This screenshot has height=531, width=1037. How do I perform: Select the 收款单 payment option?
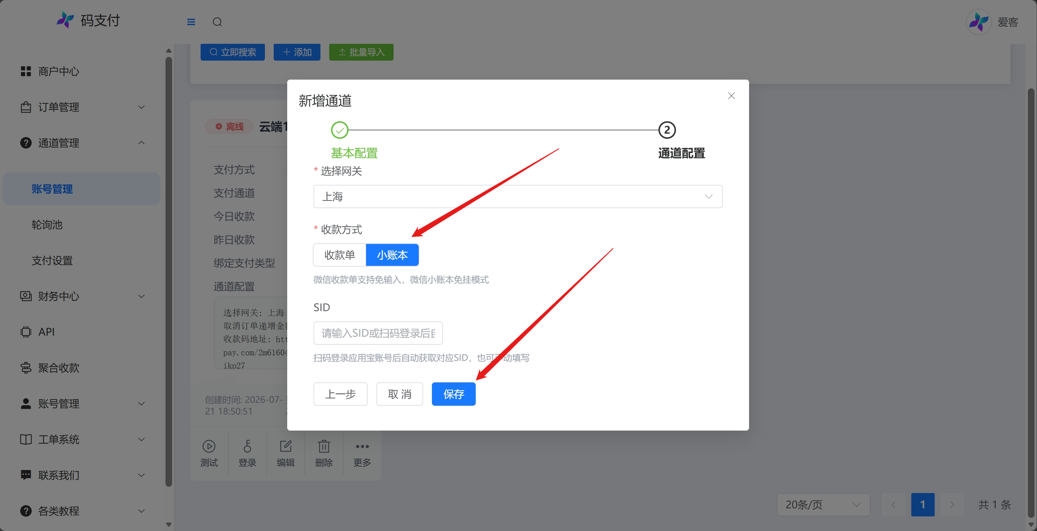[x=339, y=255]
